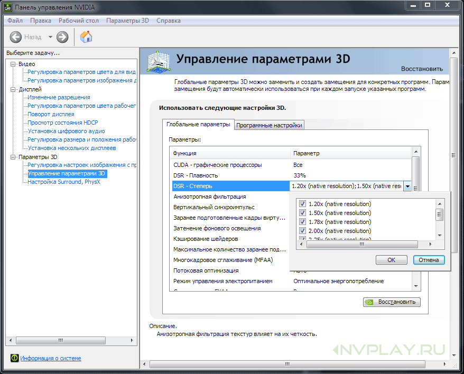
Task: Select Регулировка параметров изображения для видео
Action: pos(82,80)
